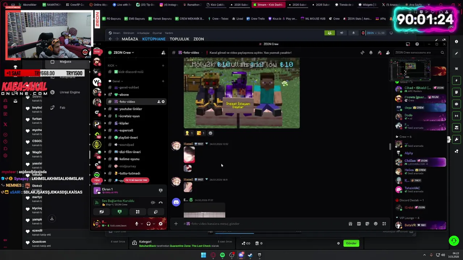463x260 pixels.
Task: Open gift icon in message bar
Action: 350,224
